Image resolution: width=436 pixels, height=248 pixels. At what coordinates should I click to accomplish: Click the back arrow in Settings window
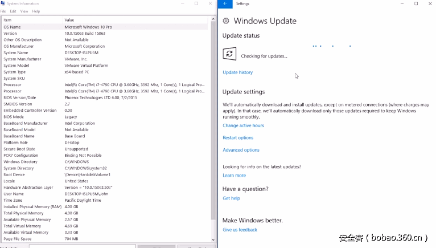pyautogui.click(x=225, y=3)
